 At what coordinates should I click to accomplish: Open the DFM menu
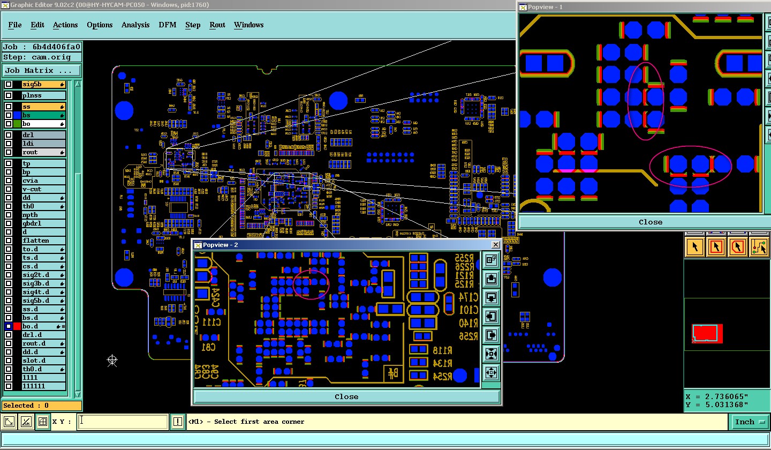[167, 25]
